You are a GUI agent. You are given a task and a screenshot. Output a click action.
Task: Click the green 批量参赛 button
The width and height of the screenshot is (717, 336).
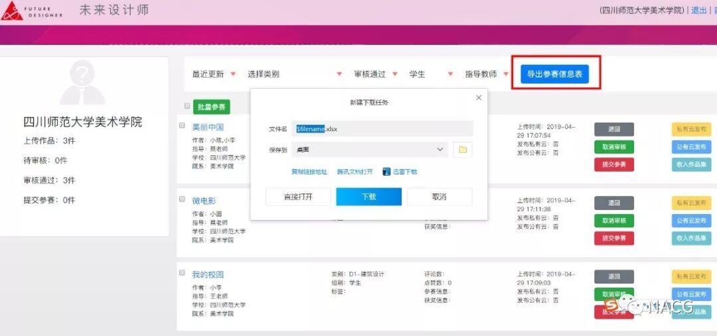(x=211, y=107)
